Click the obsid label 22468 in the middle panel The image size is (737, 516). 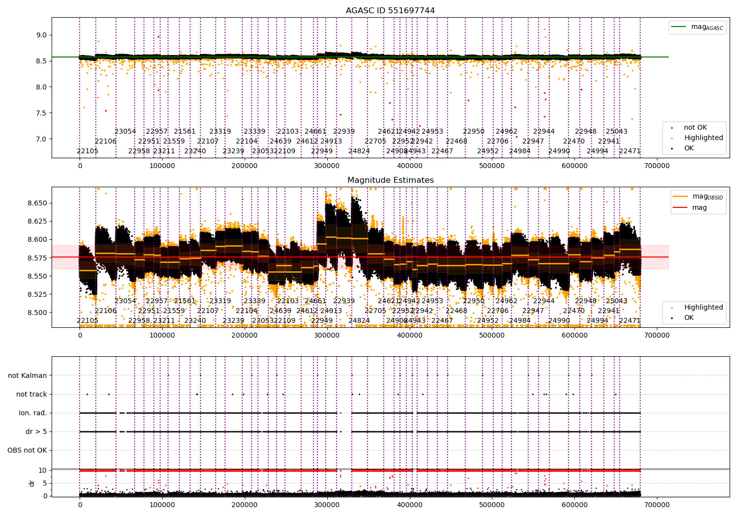click(456, 311)
